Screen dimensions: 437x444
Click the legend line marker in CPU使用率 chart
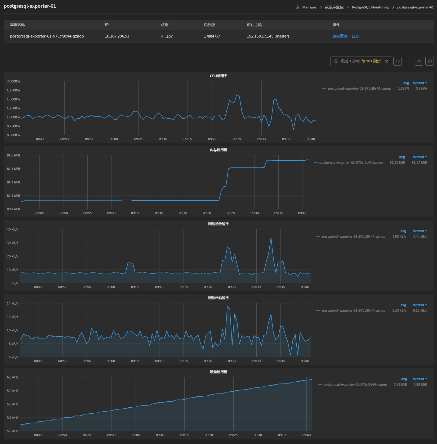click(x=324, y=88)
